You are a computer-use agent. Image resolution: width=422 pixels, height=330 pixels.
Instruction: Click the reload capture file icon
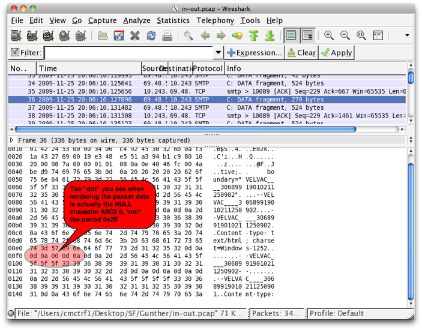click(x=151, y=36)
